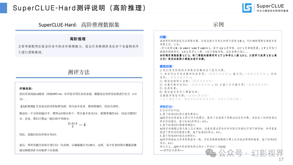293x165 pixels.
Task: Click the line '2. 基于标准2的<推理准确性>;'
Action: pyautogui.click(x=178, y=125)
